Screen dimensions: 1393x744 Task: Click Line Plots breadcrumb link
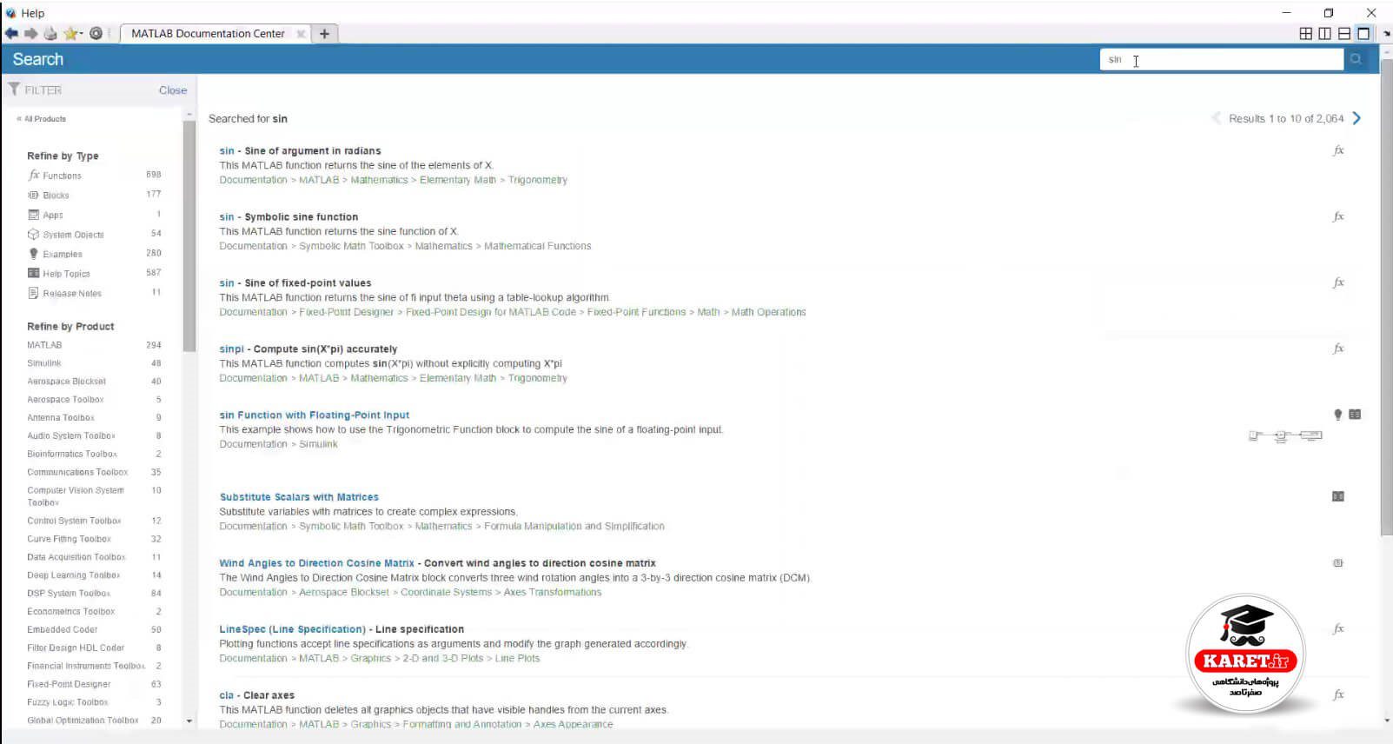(x=518, y=658)
